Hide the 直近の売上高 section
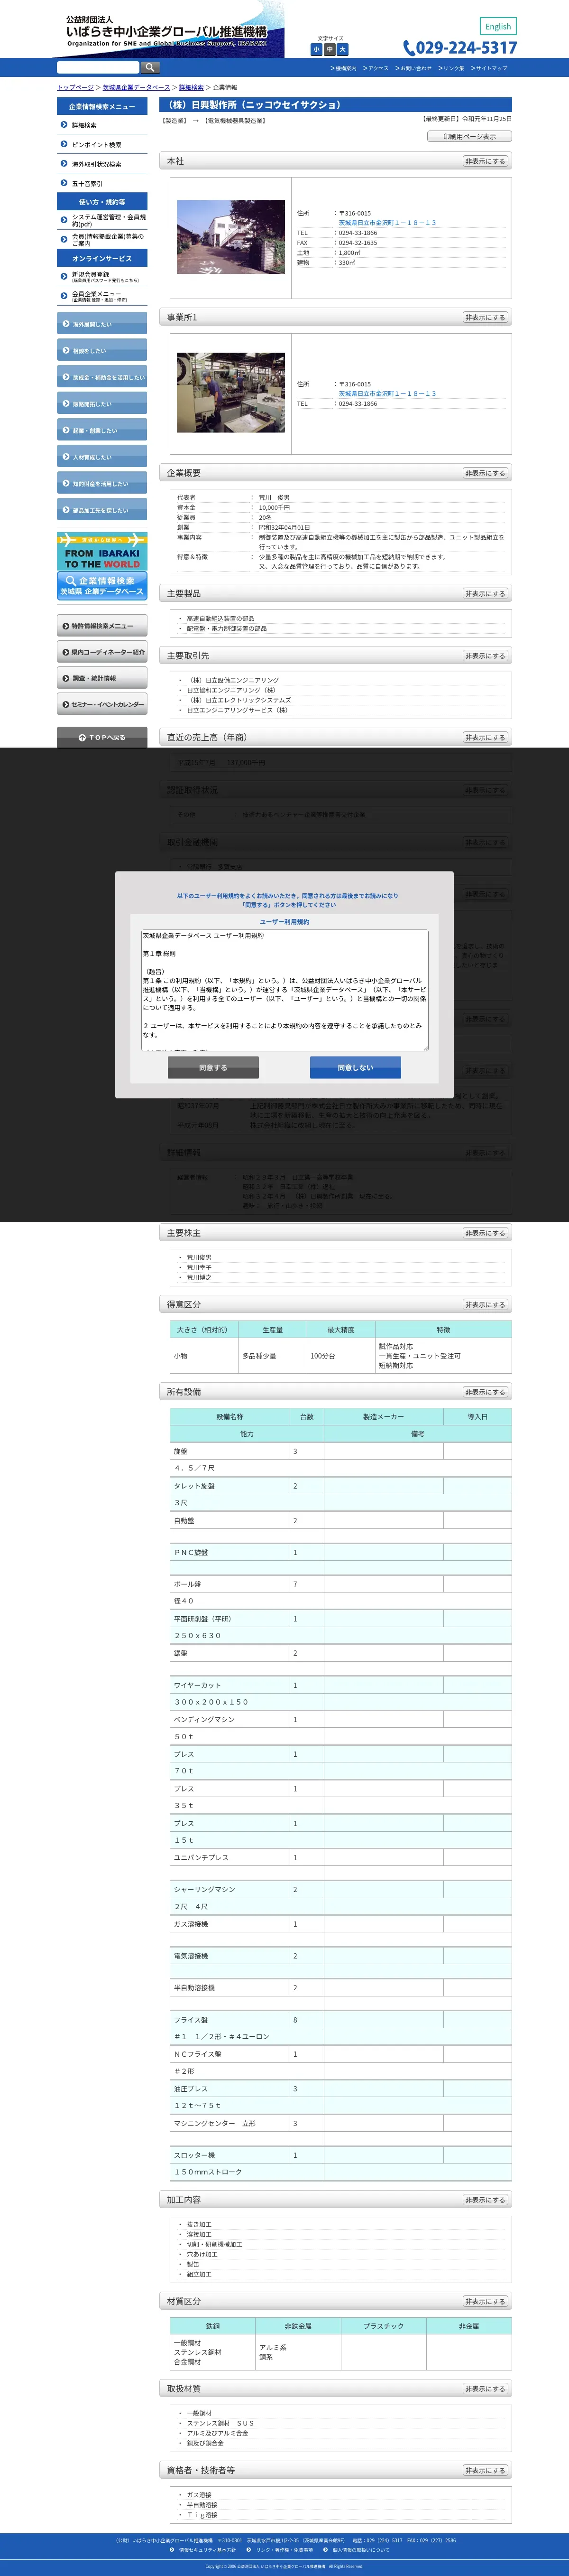The image size is (569, 2576). (485, 737)
